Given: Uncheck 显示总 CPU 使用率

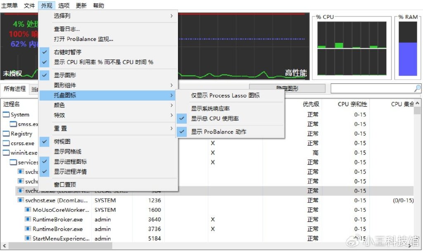Looking at the screenshot, I should (230, 118).
